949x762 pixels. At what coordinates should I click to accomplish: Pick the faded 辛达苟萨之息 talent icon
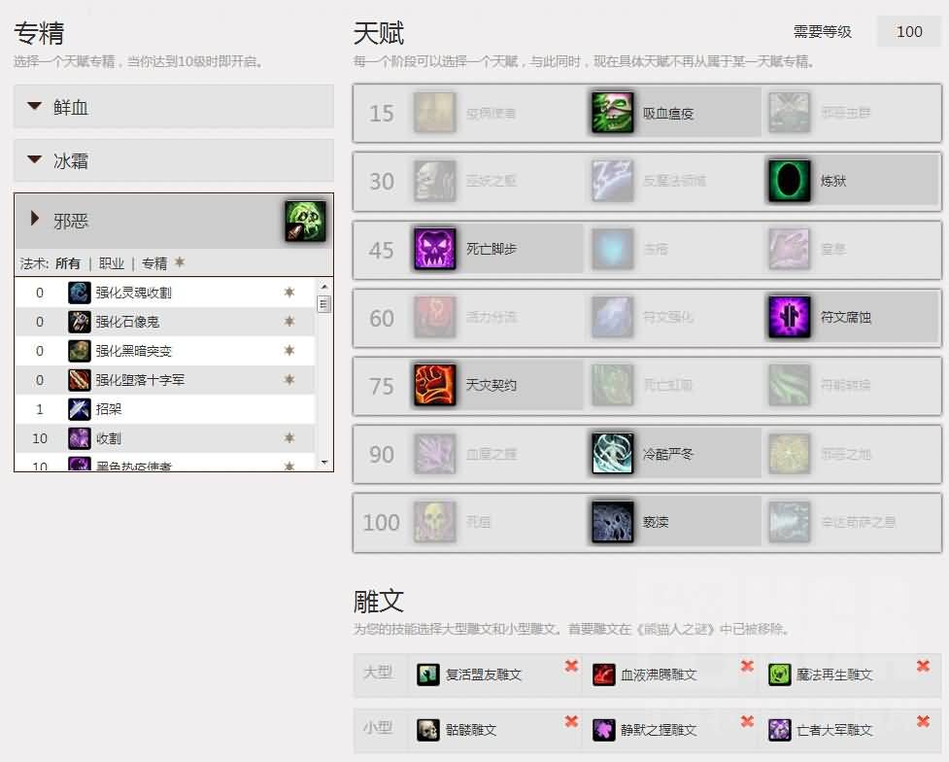pyautogui.click(x=790, y=522)
